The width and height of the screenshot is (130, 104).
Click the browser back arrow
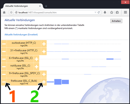[x=11, y=12]
